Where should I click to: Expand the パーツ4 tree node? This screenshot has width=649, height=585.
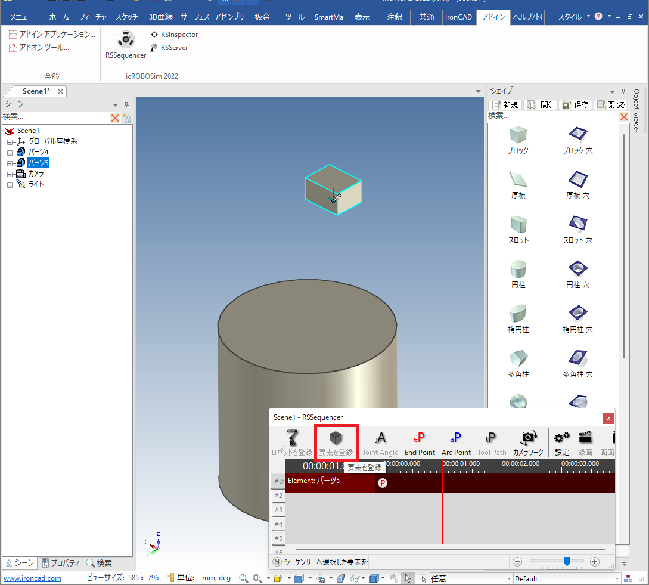(x=10, y=152)
